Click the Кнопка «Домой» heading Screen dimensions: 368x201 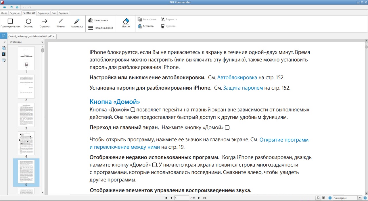click(x=115, y=102)
